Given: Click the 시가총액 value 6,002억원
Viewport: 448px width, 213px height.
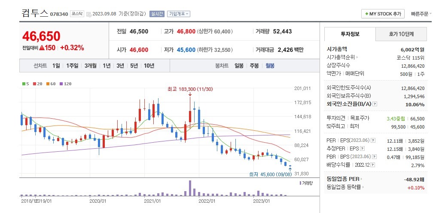Looking at the screenshot, I should [413, 49].
